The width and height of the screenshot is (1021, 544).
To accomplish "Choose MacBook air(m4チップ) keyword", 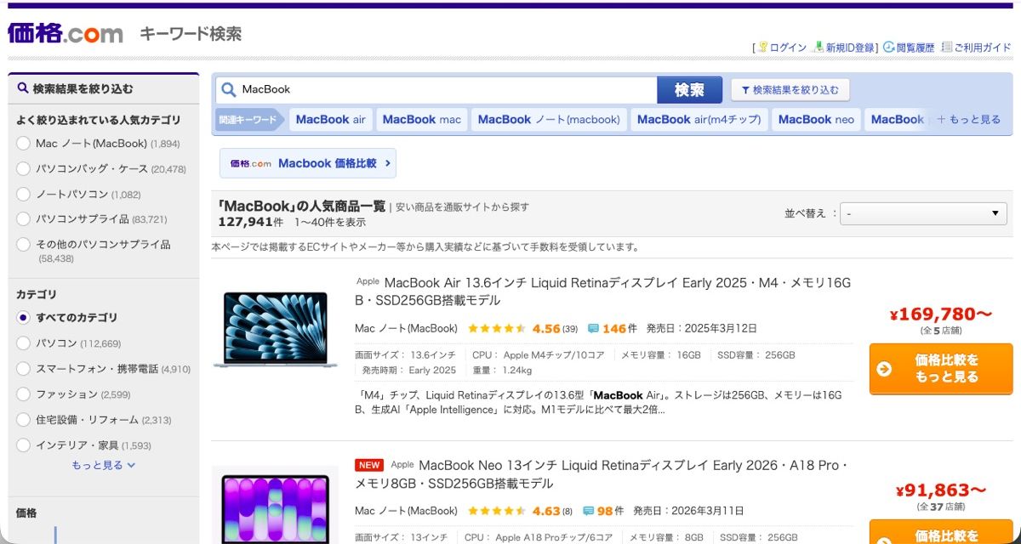I will pyautogui.click(x=699, y=120).
